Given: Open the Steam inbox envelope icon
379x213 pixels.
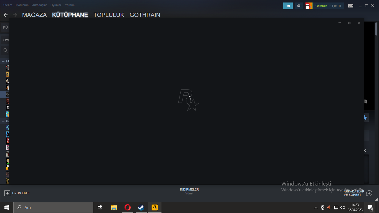Looking at the screenshot, I should coord(299,6).
